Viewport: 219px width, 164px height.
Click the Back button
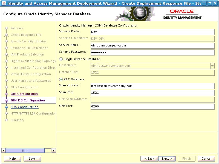149,159
